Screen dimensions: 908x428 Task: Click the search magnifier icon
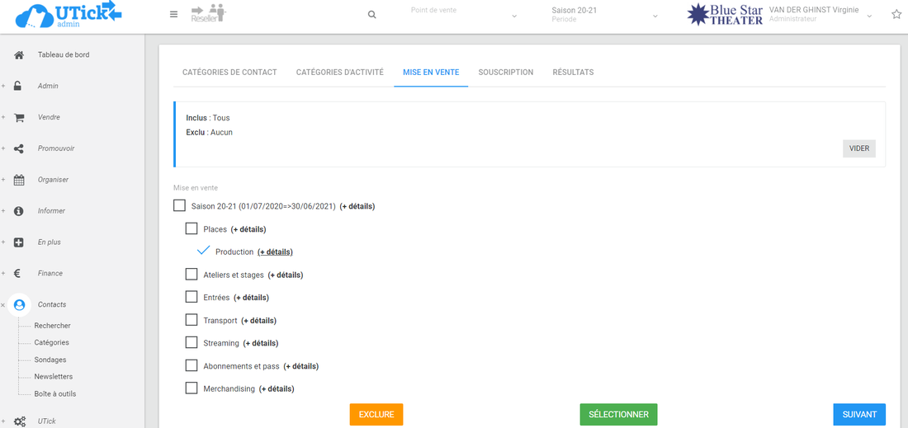372,15
